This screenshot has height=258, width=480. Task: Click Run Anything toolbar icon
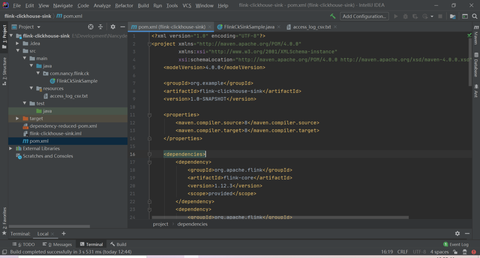(x=465, y=16)
